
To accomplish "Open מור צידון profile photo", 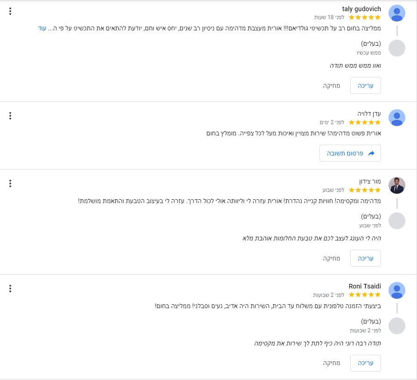I will tap(397, 185).
